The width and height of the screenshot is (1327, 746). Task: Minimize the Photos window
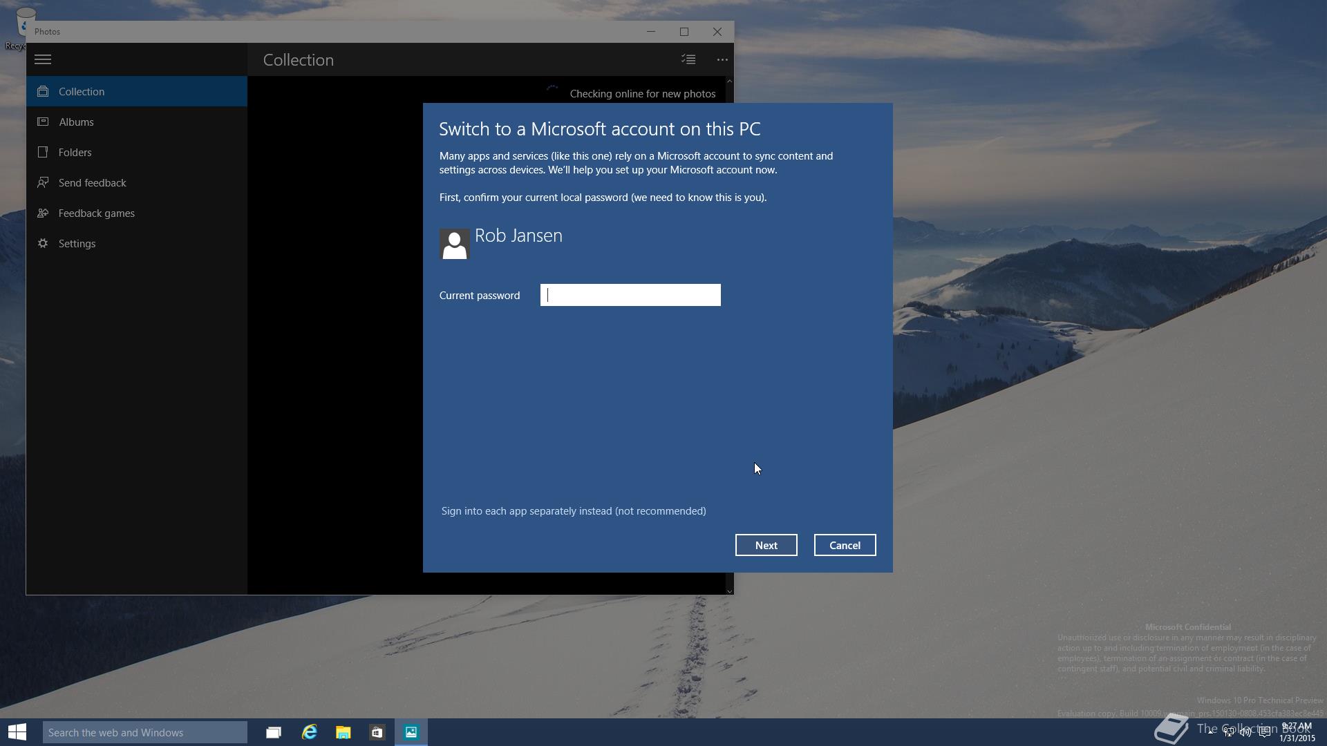click(x=650, y=32)
